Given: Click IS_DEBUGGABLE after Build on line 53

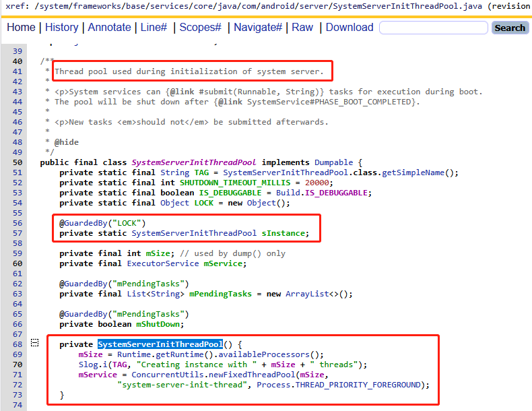Looking at the screenshot, I should 336,193.
